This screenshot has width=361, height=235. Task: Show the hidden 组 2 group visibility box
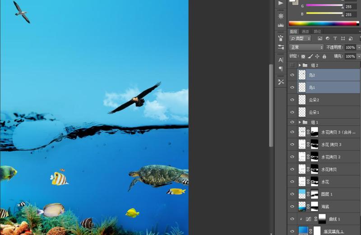(292, 65)
